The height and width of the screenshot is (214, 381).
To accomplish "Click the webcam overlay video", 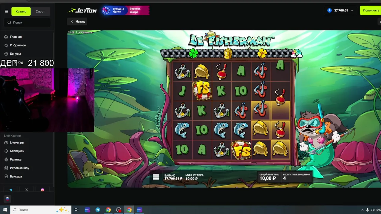I will 47,100.
